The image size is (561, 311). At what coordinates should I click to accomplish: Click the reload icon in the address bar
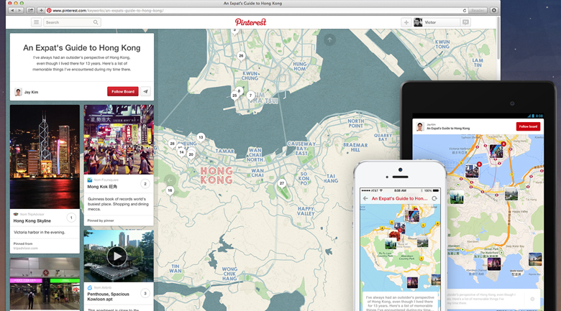(x=465, y=10)
